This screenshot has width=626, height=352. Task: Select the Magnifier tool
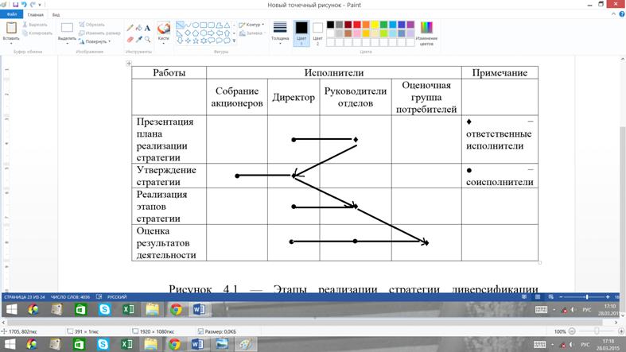(147, 39)
